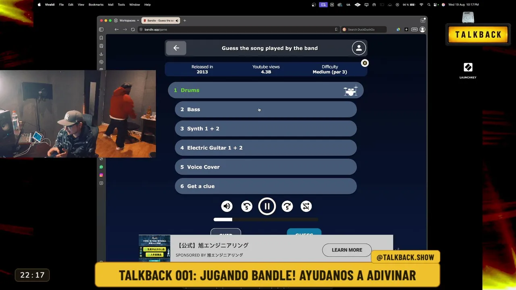Open the Workspaces dropdown
The image size is (516, 290).
(127, 21)
